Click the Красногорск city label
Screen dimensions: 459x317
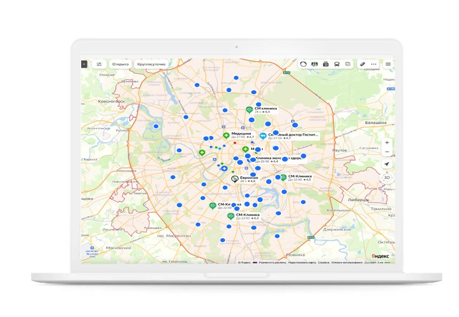tap(111, 101)
